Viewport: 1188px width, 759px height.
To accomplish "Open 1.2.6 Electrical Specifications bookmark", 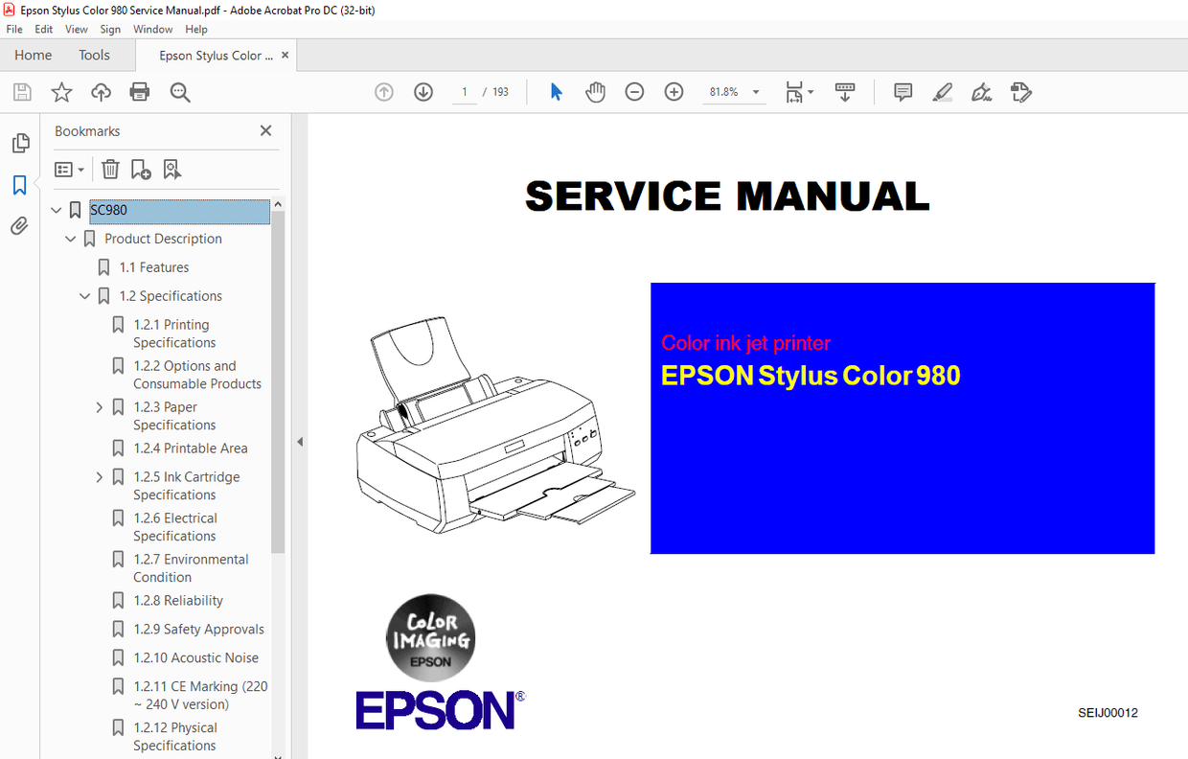I will point(175,527).
